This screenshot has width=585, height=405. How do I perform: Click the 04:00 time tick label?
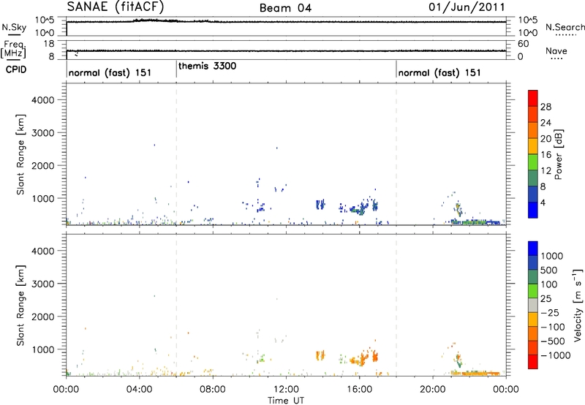(139, 390)
